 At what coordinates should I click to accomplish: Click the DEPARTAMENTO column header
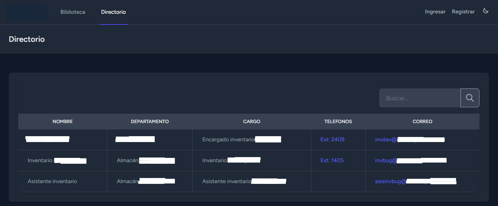150,122
